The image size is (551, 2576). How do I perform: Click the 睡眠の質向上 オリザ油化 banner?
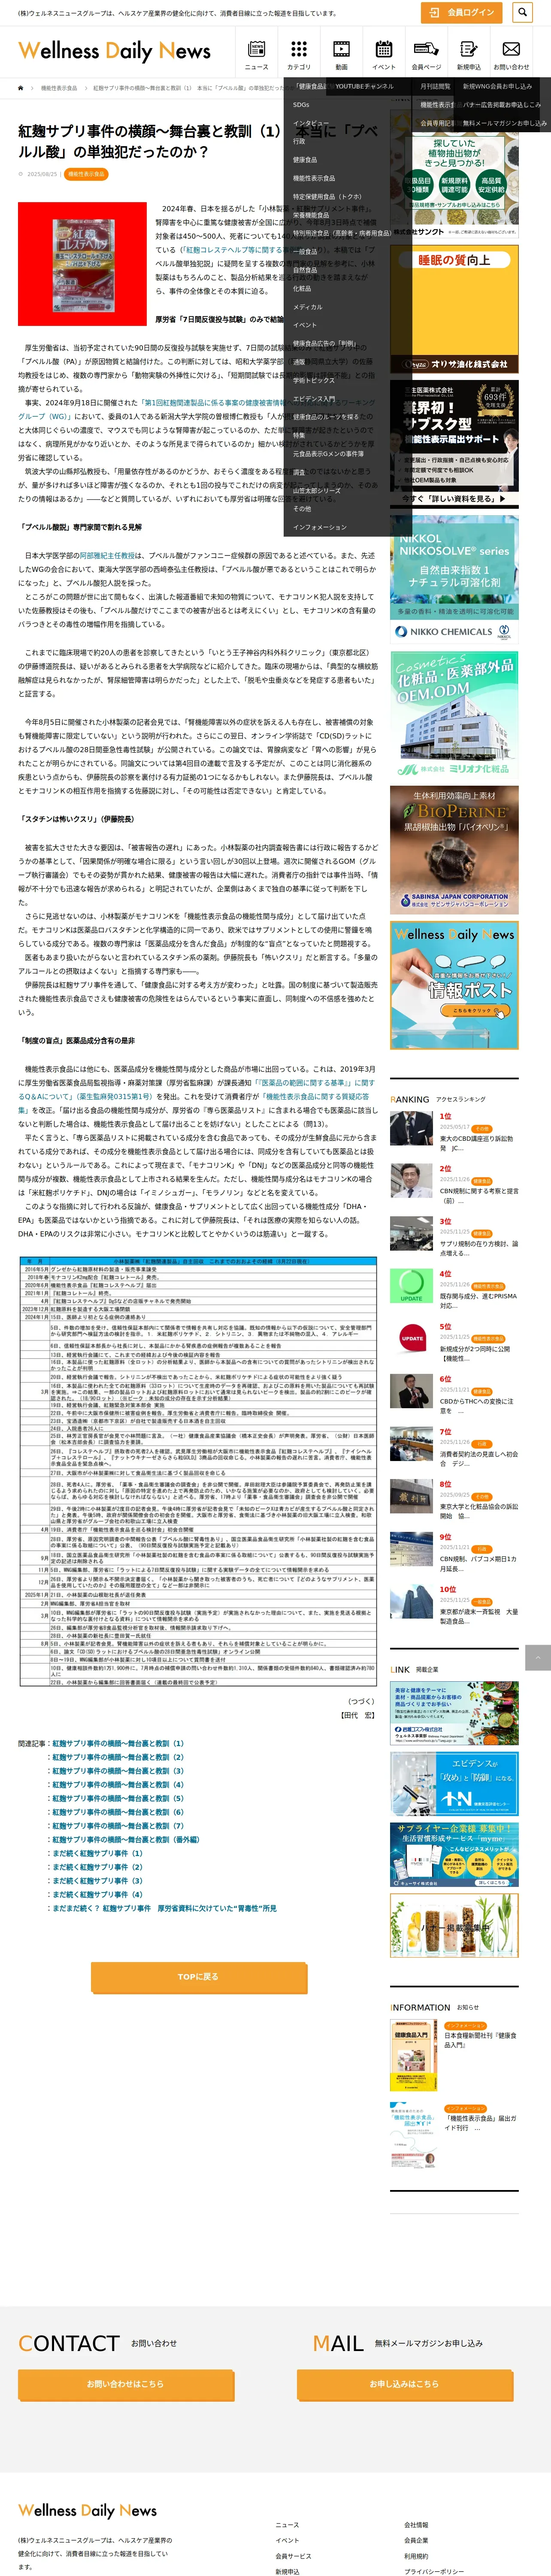(454, 309)
